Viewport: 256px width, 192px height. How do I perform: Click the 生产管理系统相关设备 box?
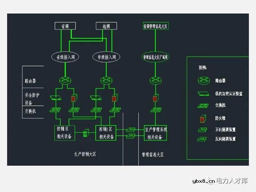click(155, 133)
